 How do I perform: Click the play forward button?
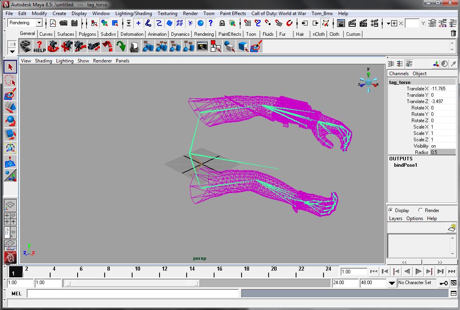418,271
